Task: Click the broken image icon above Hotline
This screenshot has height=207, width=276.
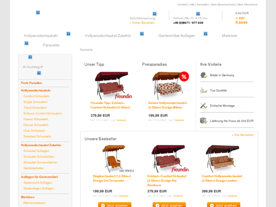Action: click(198, 14)
